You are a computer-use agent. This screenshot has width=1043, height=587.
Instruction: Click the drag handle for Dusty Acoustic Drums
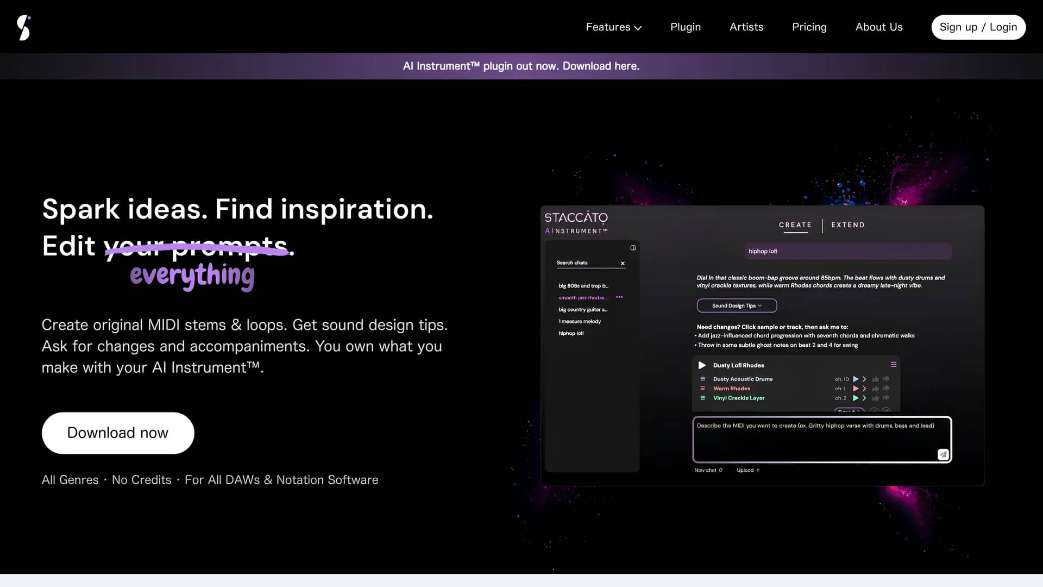coord(702,379)
